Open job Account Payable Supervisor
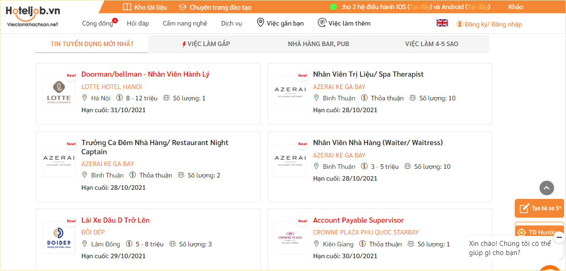 click(x=358, y=220)
